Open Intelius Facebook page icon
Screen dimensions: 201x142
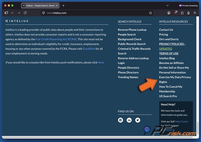tap(121, 120)
